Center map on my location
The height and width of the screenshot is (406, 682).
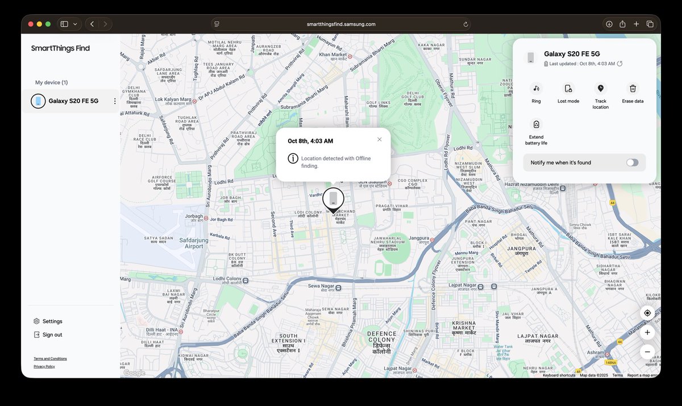647,313
